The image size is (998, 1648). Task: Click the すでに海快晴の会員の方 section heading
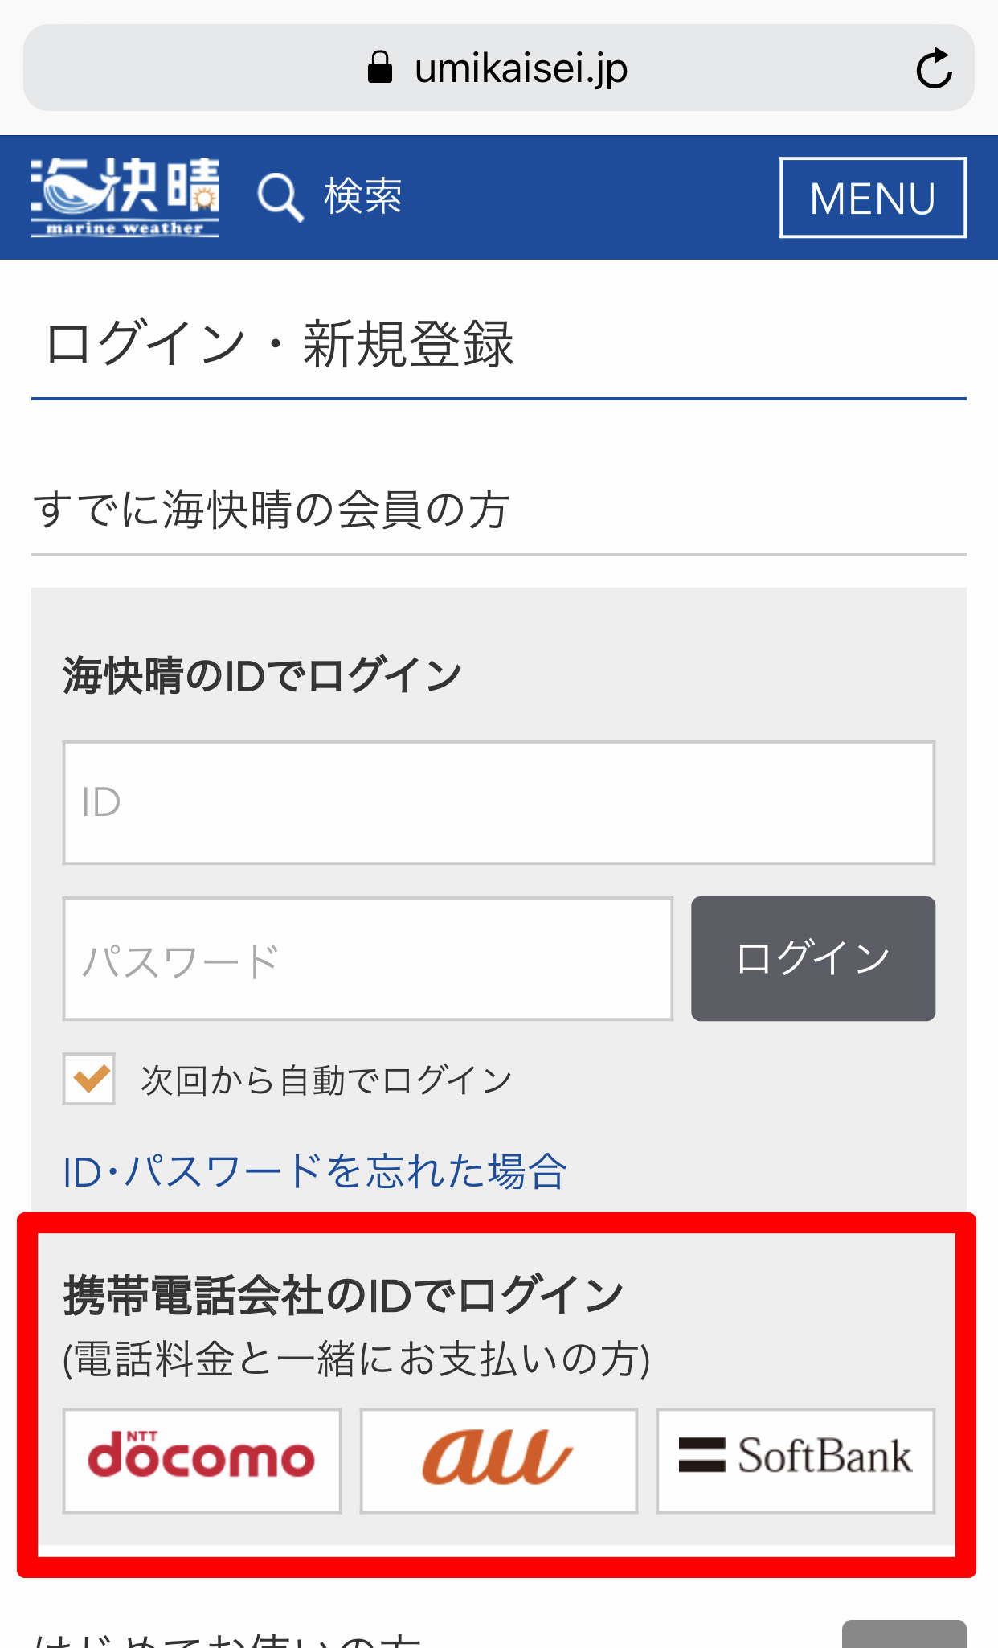click(272, 510)
